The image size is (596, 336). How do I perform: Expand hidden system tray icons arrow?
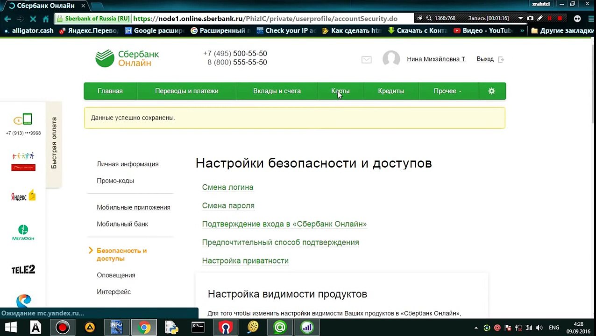[475, 328]
